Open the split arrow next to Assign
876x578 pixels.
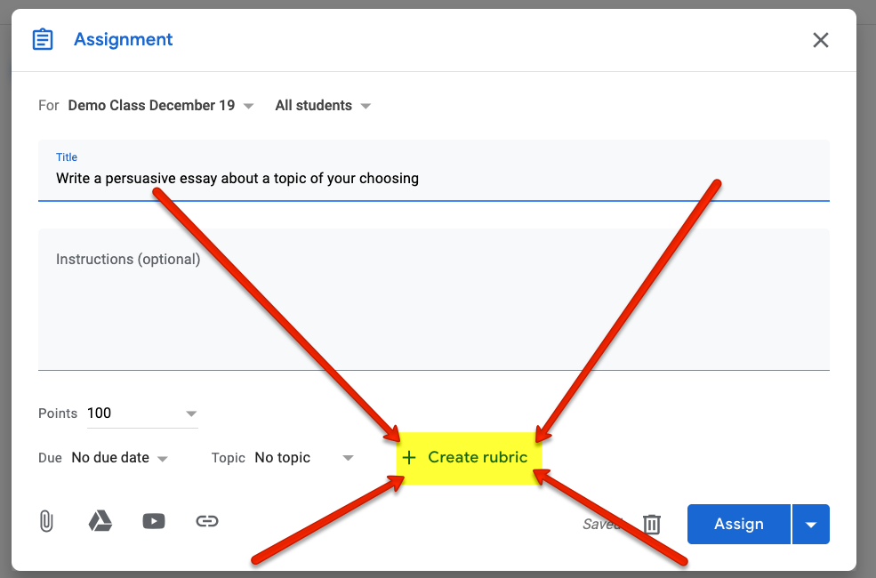coord(810,524)
